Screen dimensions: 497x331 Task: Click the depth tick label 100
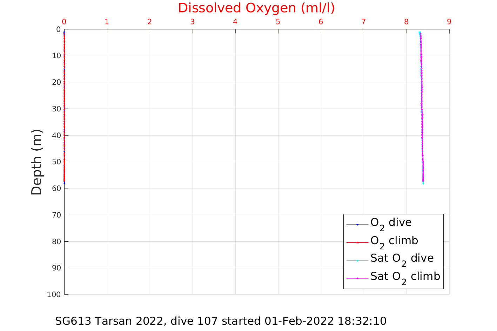[x=54, y=295]
